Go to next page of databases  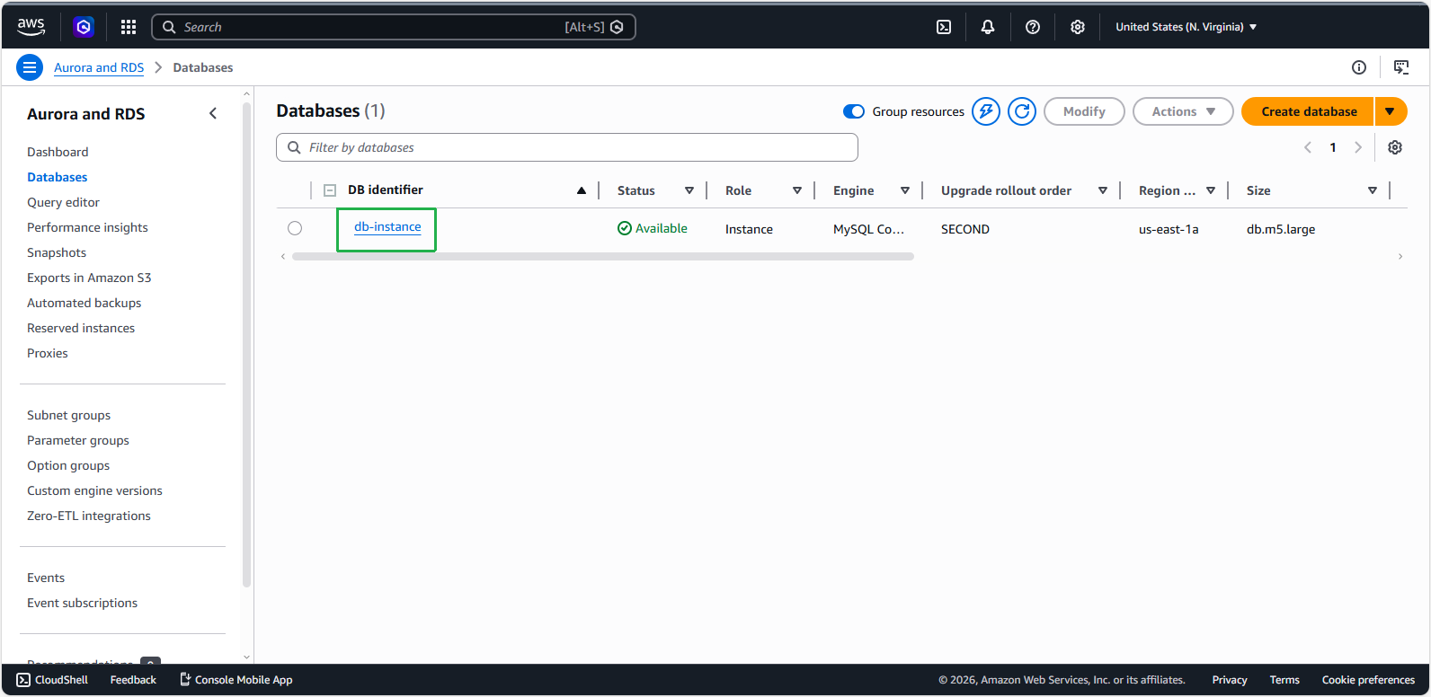coord(1358,147)
